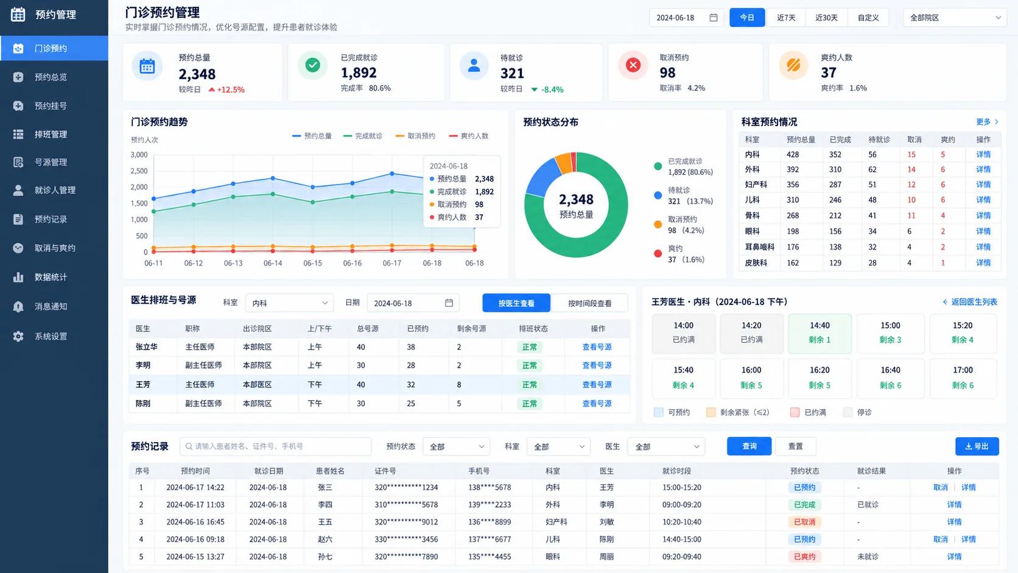The height and width of the screenshot is (573, 1018).
Task: Open the 科室 全部 dropdown in 预约记录
Action: tap(558, 446)
